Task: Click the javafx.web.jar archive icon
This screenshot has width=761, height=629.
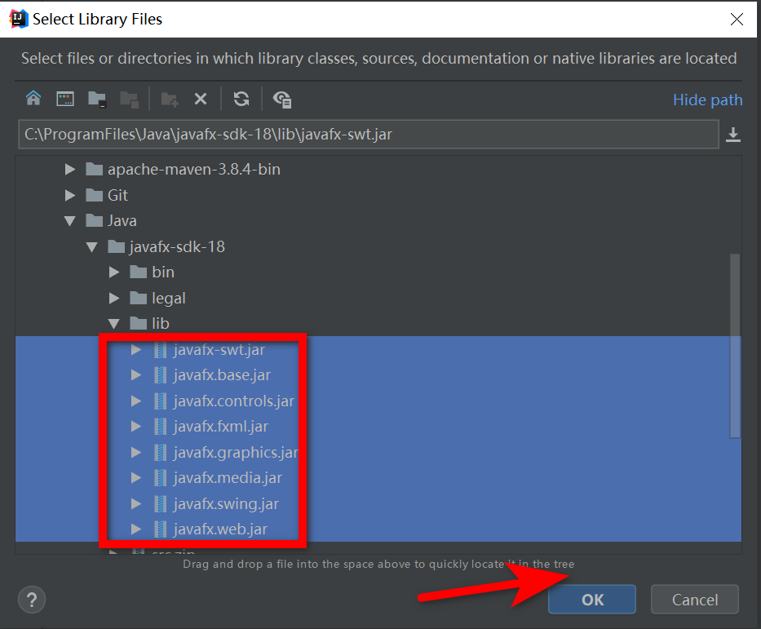Action: coord(160,529)
